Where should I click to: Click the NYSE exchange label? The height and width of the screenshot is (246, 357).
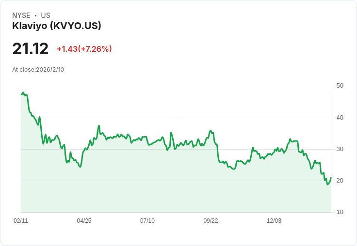coord(21,15)
